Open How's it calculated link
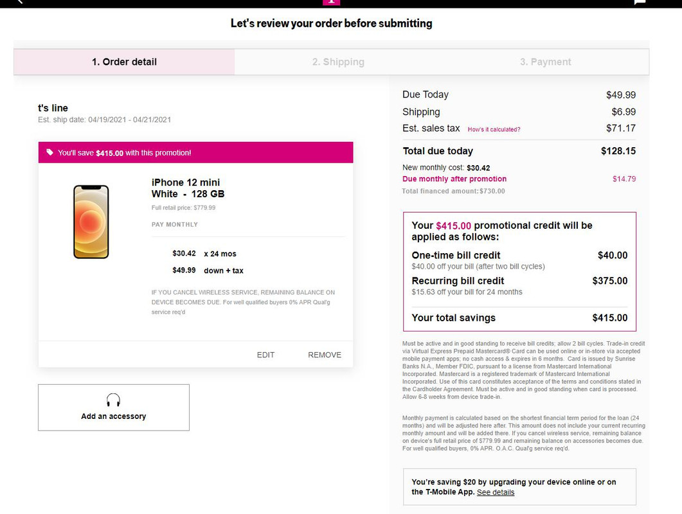Screen dimensions: 682x514 coord(494,129)
